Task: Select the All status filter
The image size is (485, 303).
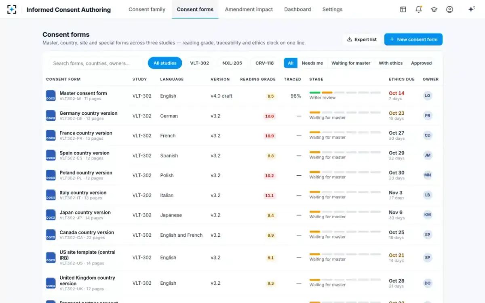Action: pos(291,63)
